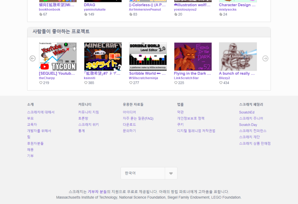Open Small Animation Dump thumbnail

238,56
